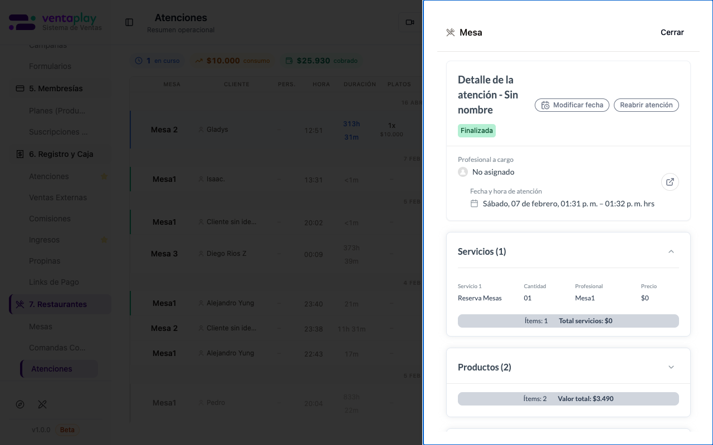Toggle the favorite star next to Ingresos
The image size is (713, 445).
pyautogui.click(x=104, y=240)
